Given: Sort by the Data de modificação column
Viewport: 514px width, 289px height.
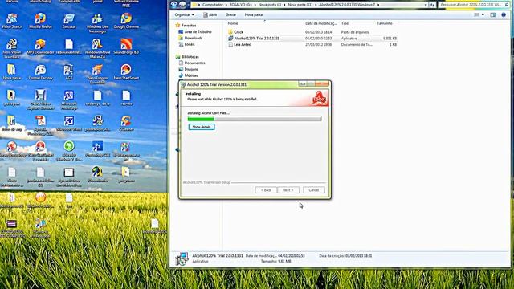Looking at the screenshot, I should click(321, 23).
